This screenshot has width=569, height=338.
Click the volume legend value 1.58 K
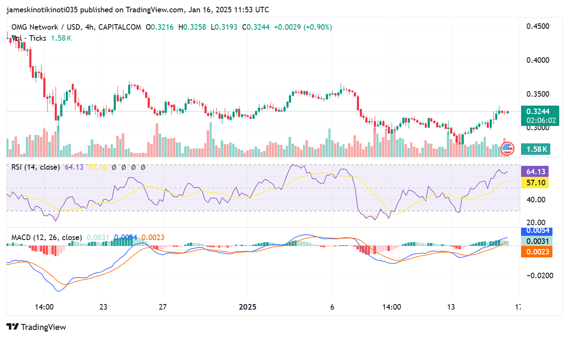pyautogui.click(x=61, y=38)
